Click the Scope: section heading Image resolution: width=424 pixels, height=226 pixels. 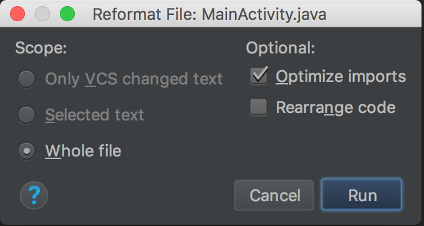click(41, 48)
